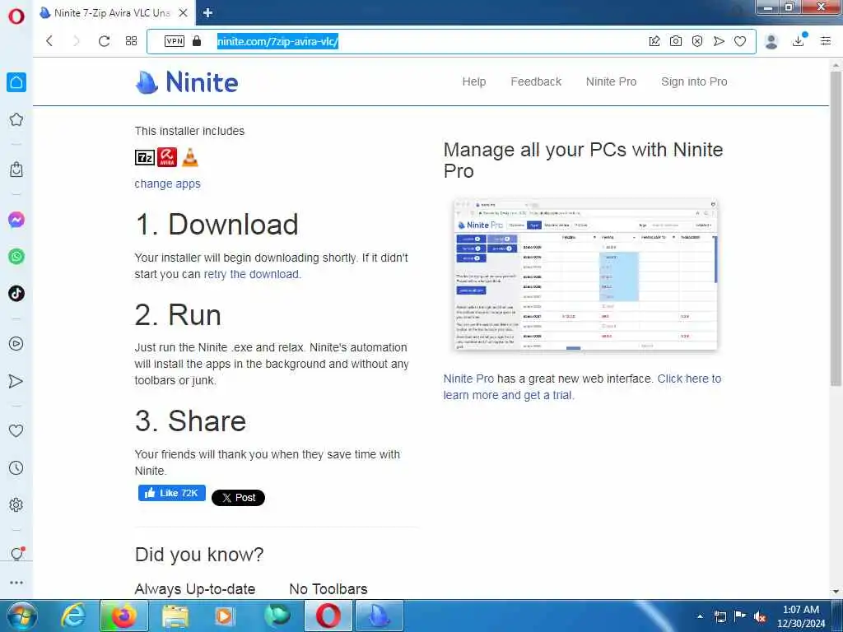The image size is (843, 632).
Task: Open sidebar three-dots more menu
Action: pos(16,583)
